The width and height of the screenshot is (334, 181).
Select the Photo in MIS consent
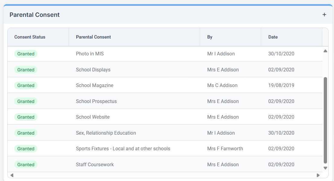90,54
